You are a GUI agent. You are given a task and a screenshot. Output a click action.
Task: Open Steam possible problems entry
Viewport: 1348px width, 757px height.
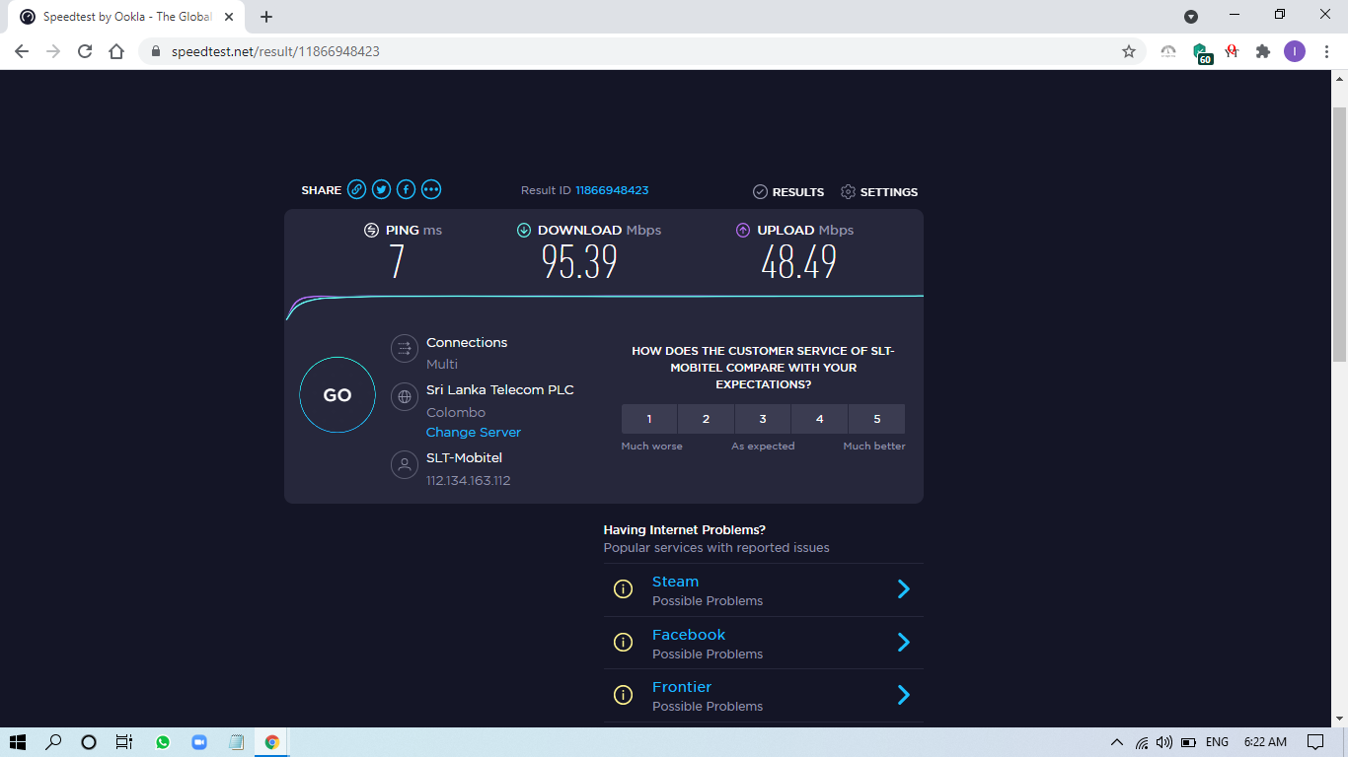click(x=764, y=590)
